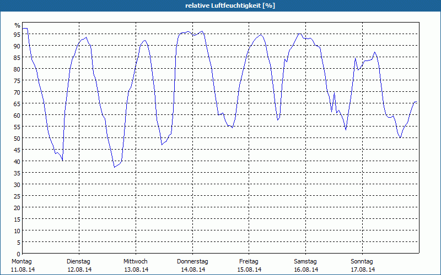441x275 pixels.
Task: Click the y-axis value 15
Action: (17, 219)
